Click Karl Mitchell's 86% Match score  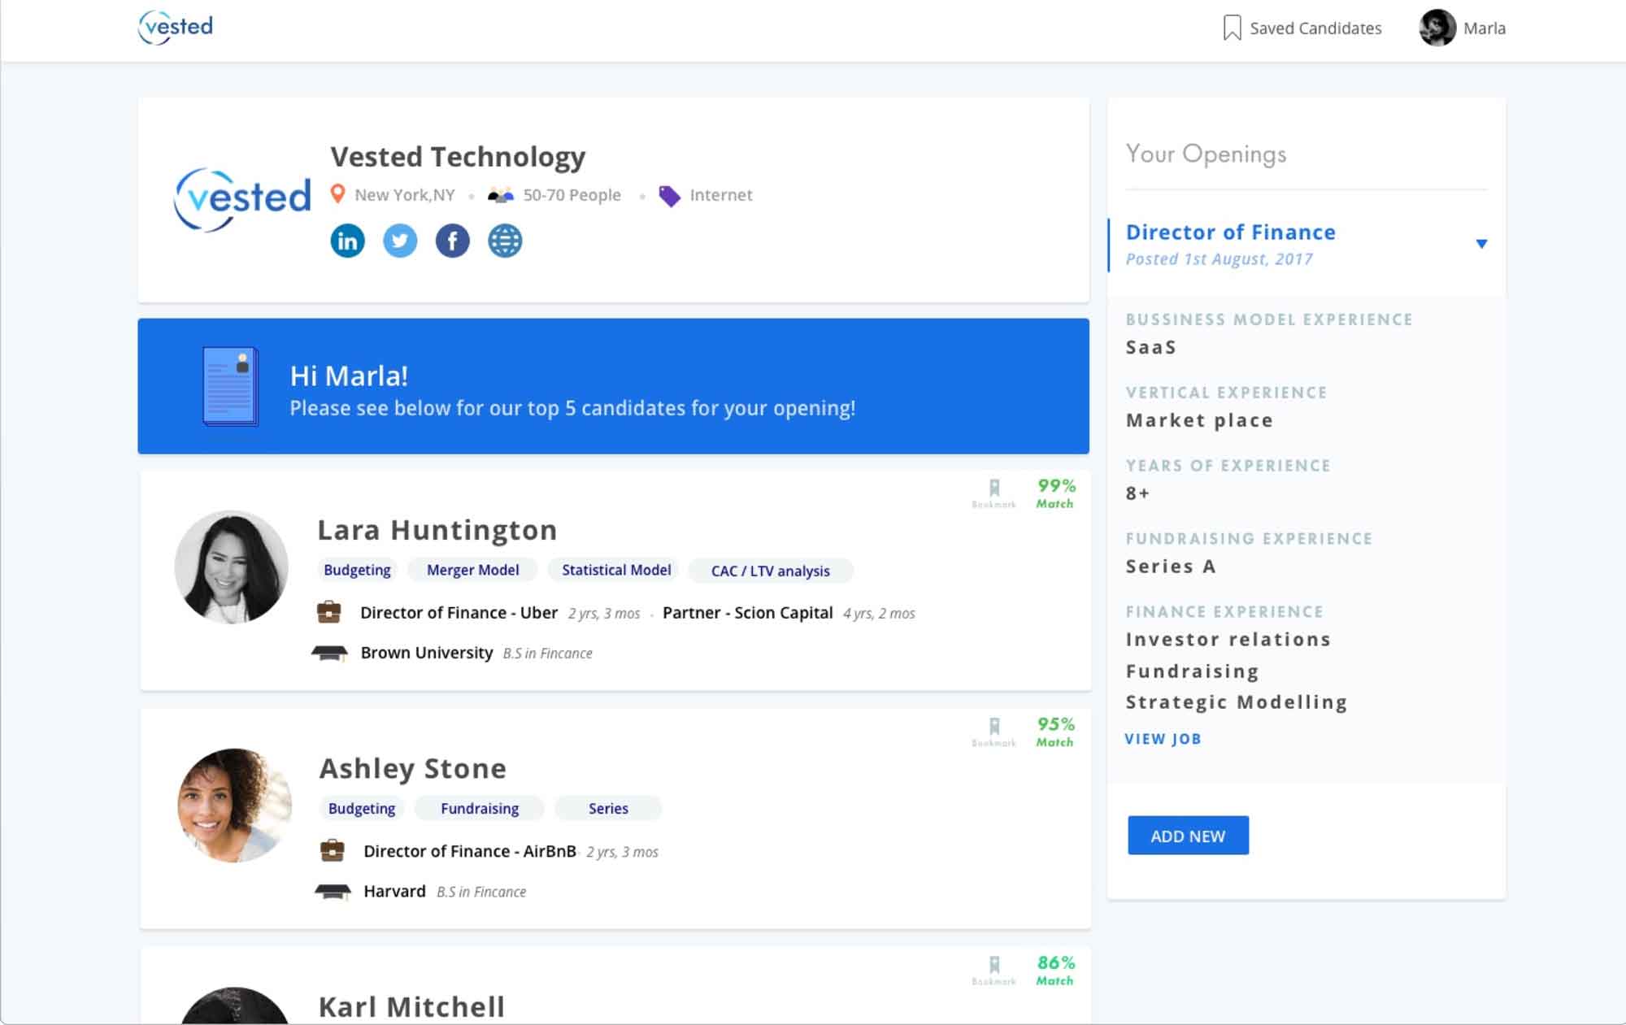1055,970
